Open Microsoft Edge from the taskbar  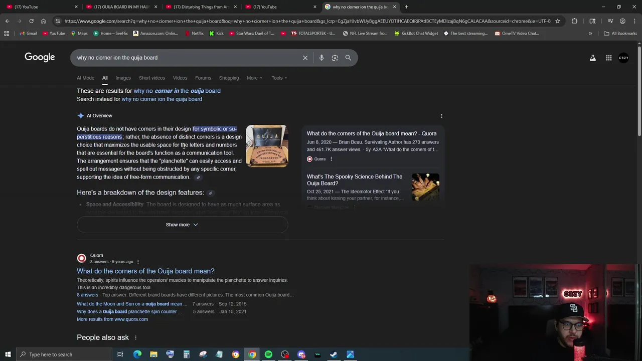point(137,354)
